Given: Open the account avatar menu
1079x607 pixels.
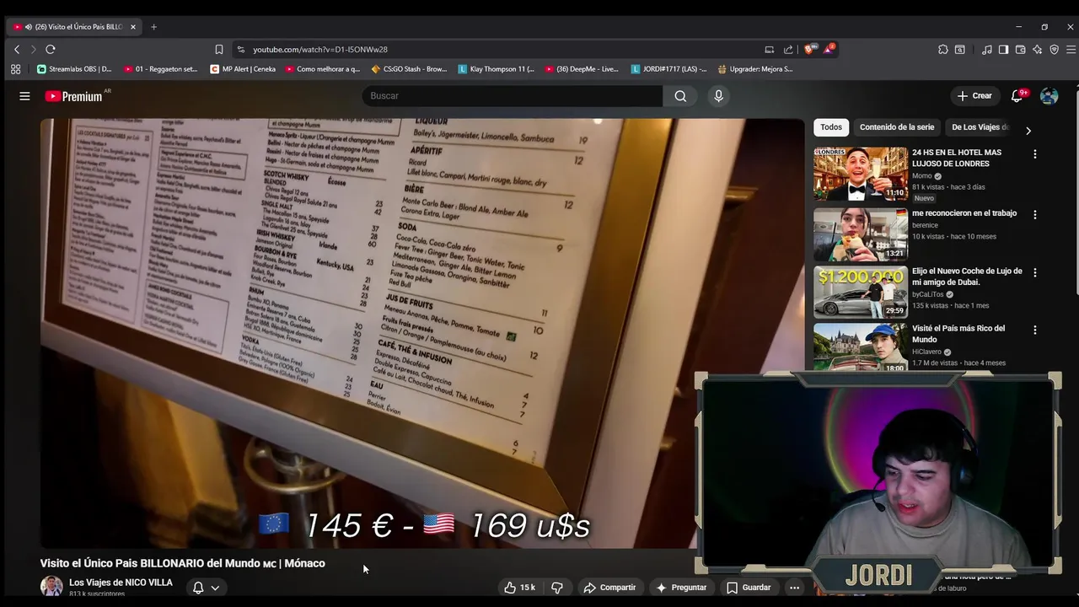Looking at the screenshot, I should pos(1049,96).
